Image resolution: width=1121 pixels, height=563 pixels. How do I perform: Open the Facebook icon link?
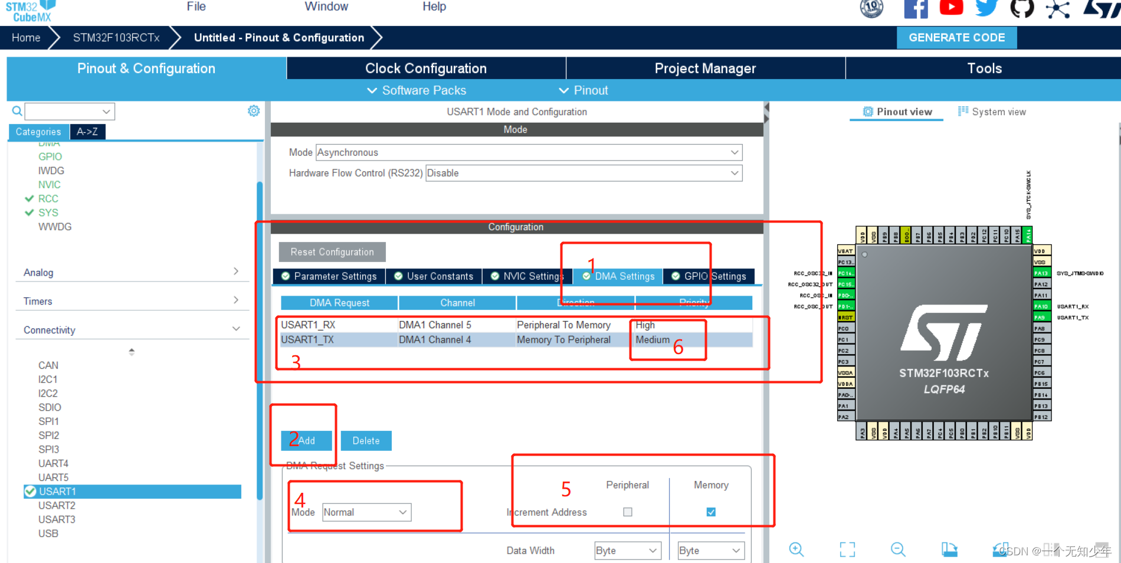tap(916, 9)
